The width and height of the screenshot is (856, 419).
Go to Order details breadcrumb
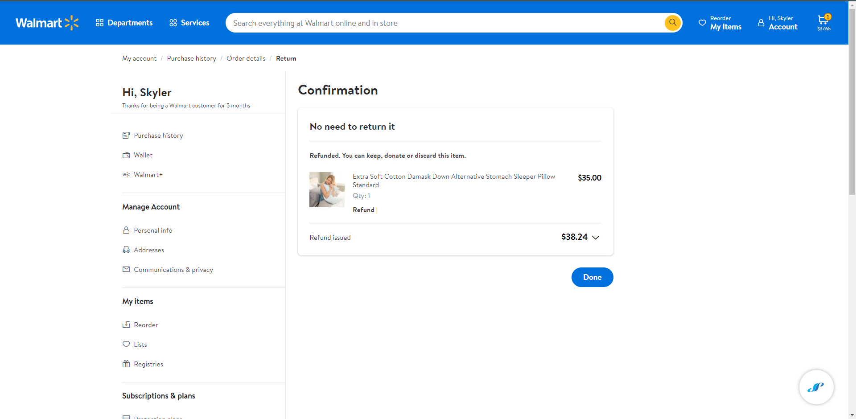coord(246,58)
